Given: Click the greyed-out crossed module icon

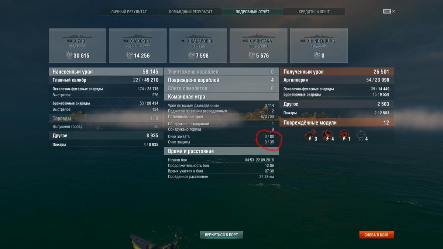Looking at the screenshot, I should tap(360, 136).
